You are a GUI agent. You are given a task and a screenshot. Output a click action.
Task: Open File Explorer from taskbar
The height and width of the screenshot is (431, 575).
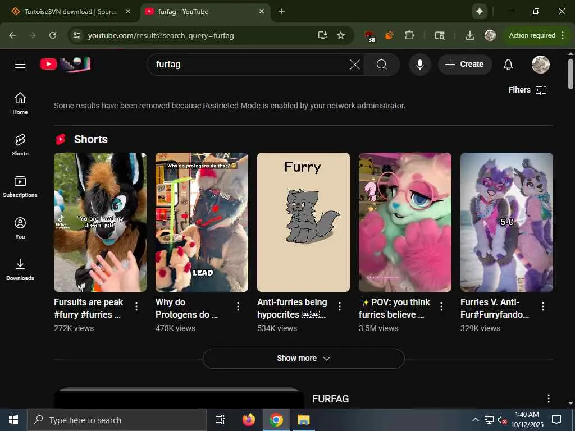click(x=304, y=420)
